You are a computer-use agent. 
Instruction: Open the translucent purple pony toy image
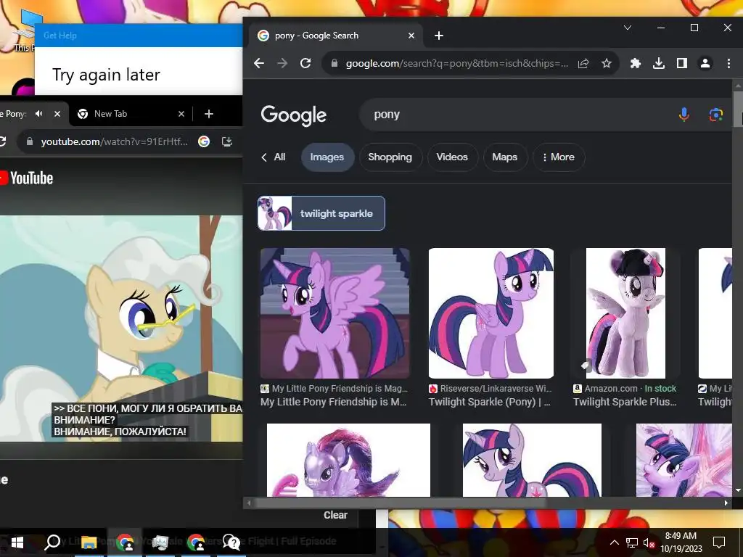(349, 460)
